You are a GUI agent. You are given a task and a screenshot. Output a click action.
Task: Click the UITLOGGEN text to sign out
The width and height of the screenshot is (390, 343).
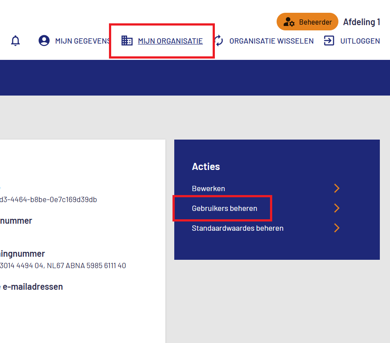[x=360, y=41]
